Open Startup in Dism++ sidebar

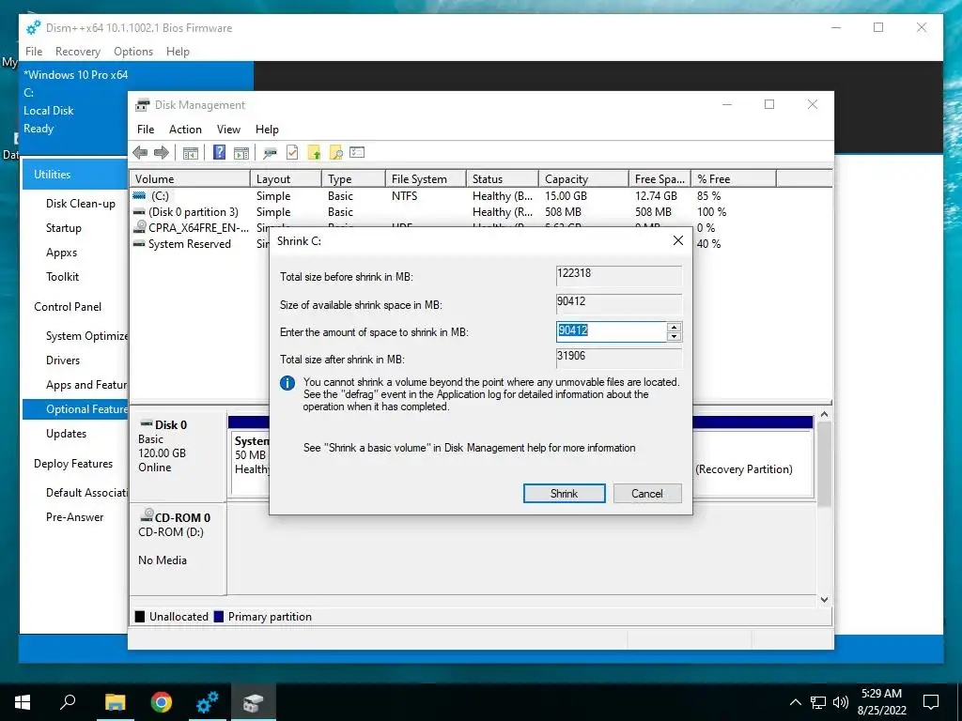(63, 228)
